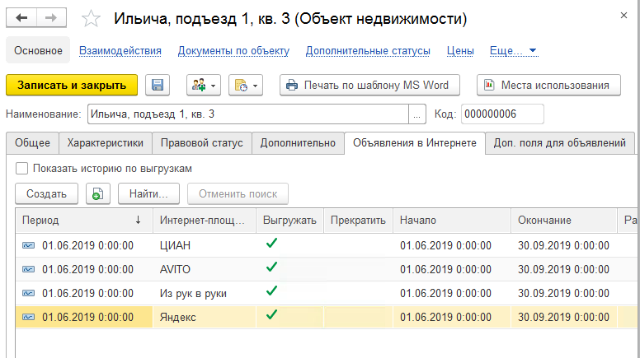Viewport: 640px width, 358px height.
Task: Click the record icon in the Яндекс row
Action: [x=28, y=318]
